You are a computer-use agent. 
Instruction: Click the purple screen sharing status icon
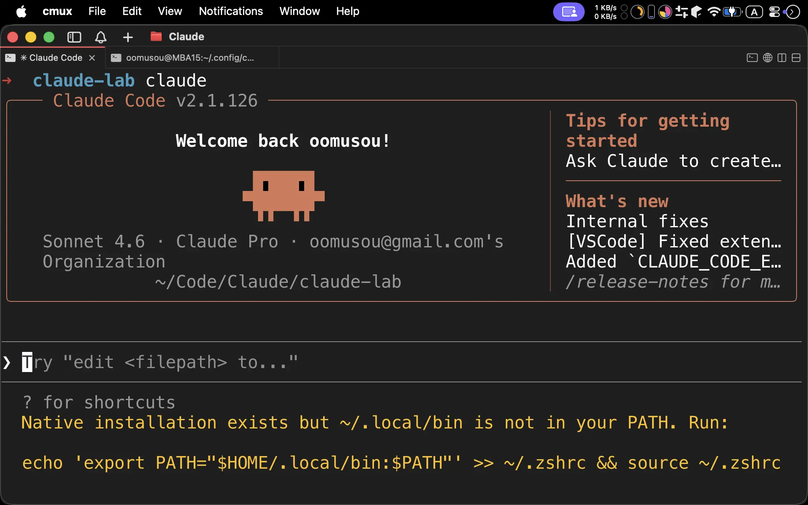569,12
